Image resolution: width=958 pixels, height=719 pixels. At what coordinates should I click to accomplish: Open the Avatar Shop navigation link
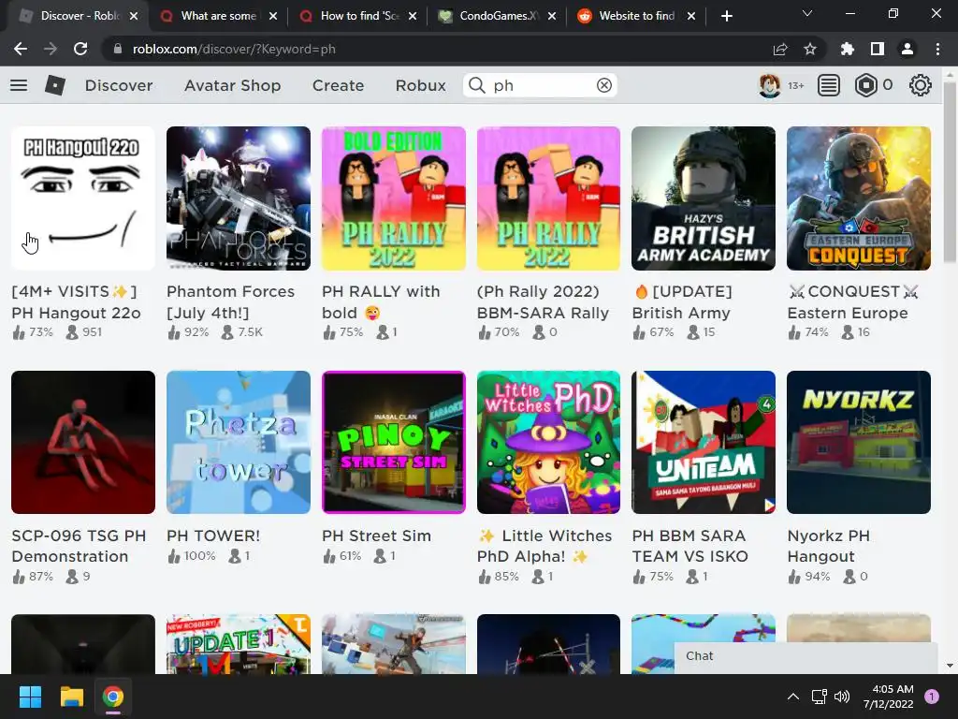click(x=233, y=85)
